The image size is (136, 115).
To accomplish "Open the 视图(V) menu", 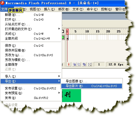I will 35,9.
